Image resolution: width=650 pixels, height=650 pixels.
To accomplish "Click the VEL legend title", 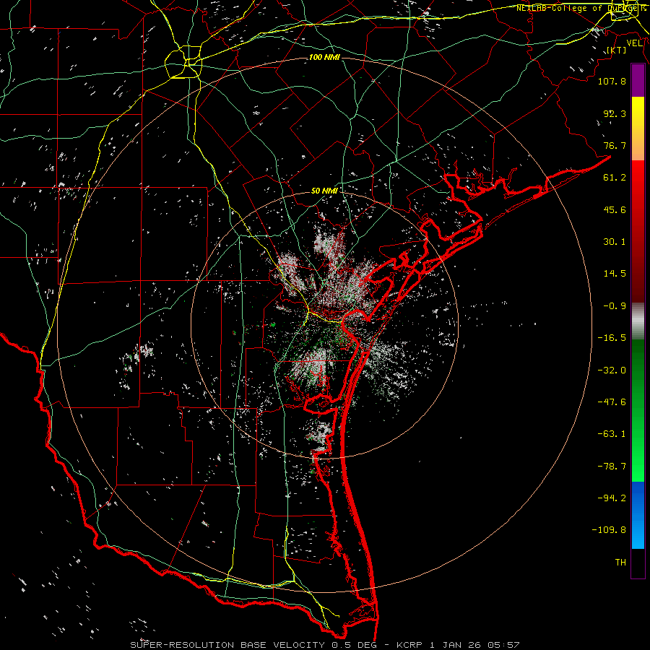I will (634, 43).
